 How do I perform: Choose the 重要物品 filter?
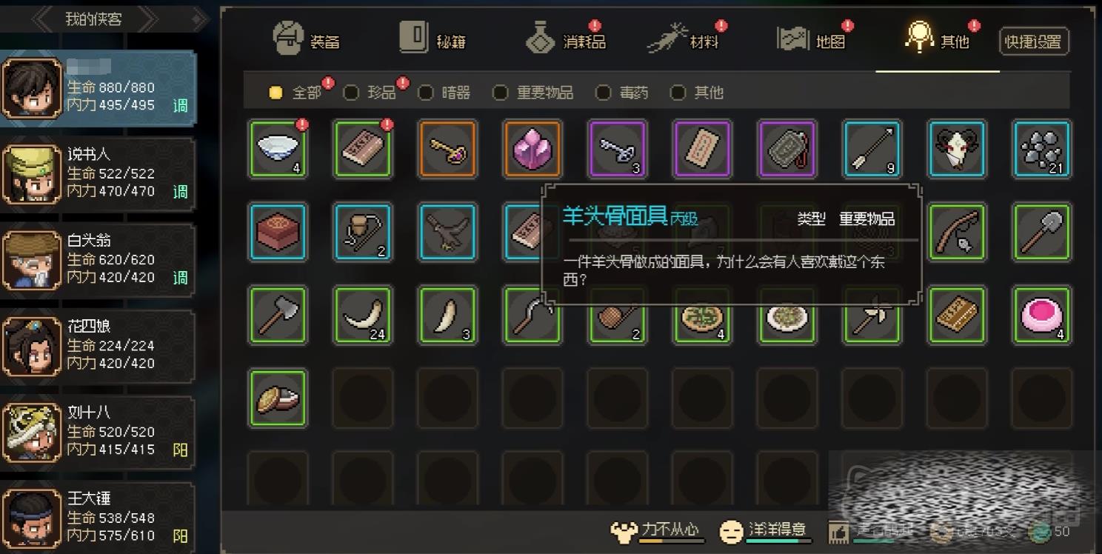[x=501, y=93]
